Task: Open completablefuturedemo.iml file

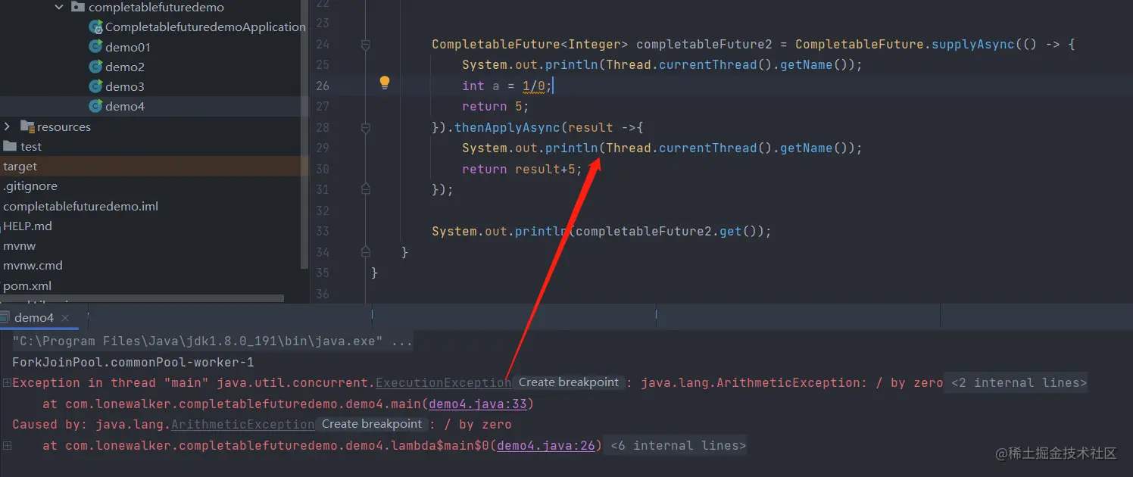Action: point(80,206)
